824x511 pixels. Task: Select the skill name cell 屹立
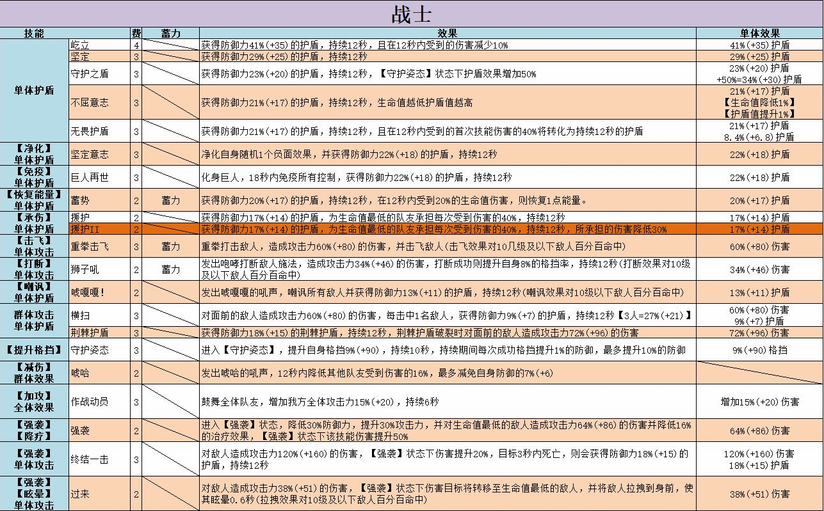pos(99,45)
